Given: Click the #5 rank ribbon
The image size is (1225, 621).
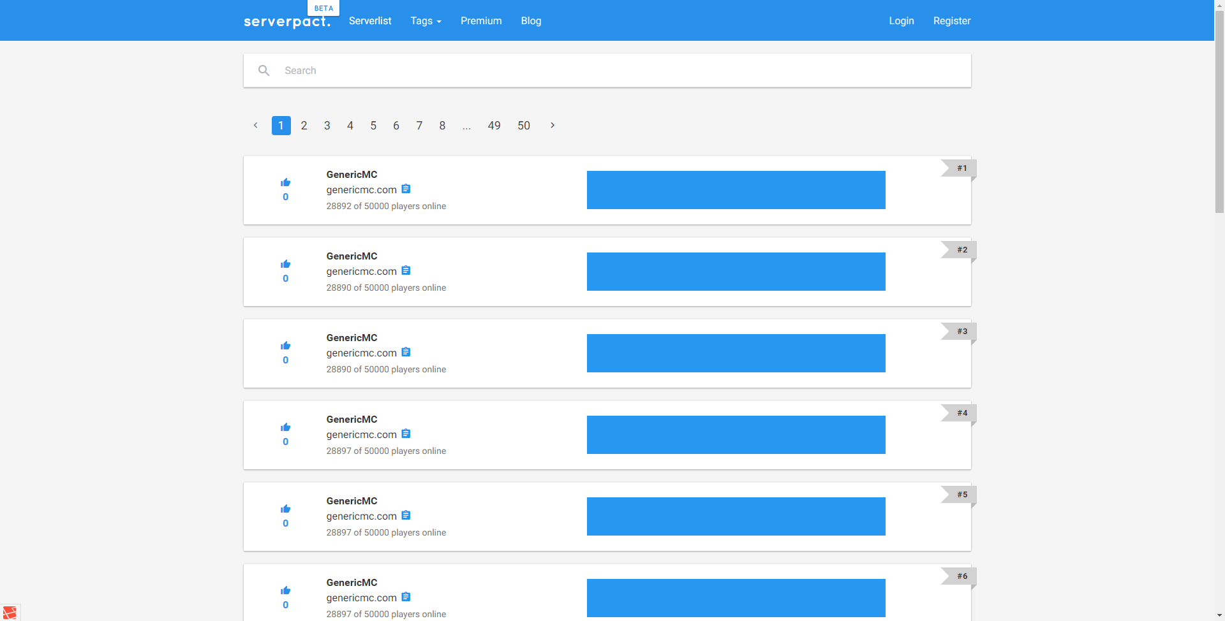Looking at the screenshot, I should point(958,495).
